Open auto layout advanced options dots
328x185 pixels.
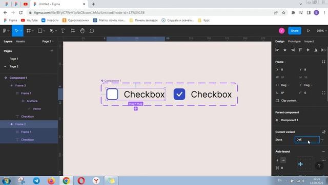(x=323, y=160)
